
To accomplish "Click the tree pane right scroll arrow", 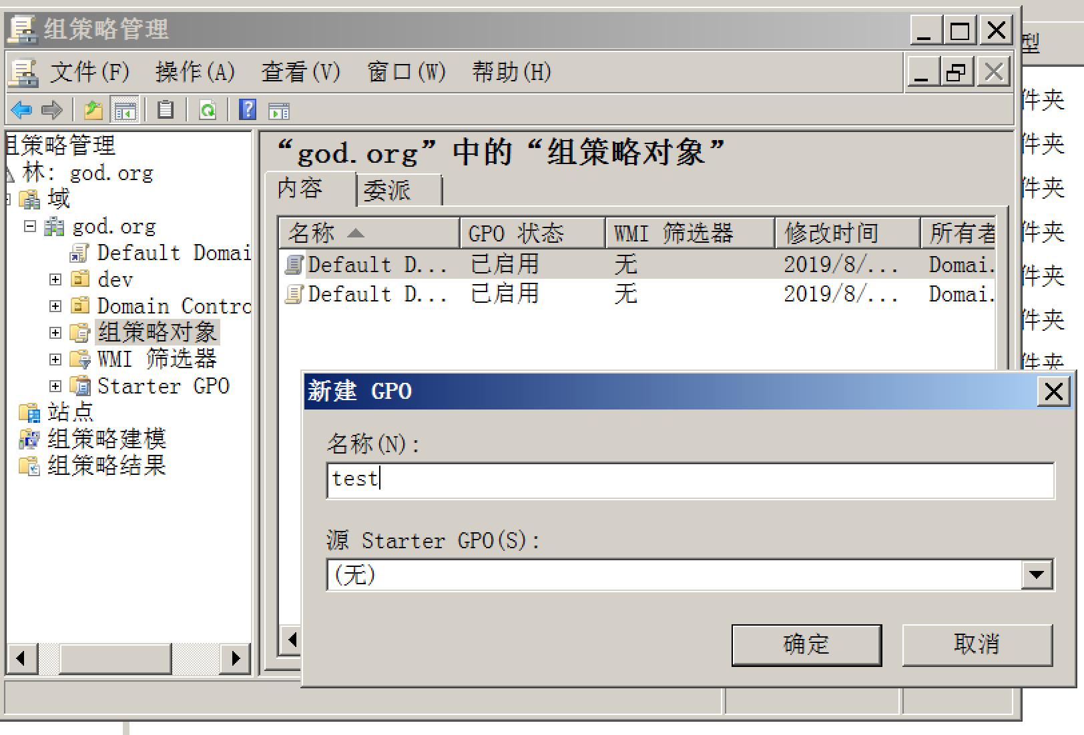I will (x=235, y=659).
